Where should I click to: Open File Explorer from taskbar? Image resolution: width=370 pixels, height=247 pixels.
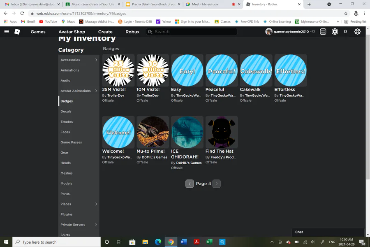[x=145, y=242]
